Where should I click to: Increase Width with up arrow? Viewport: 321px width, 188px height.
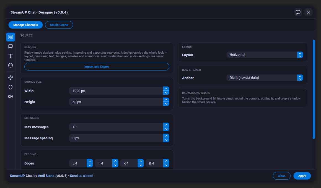[x=166, y=89]
